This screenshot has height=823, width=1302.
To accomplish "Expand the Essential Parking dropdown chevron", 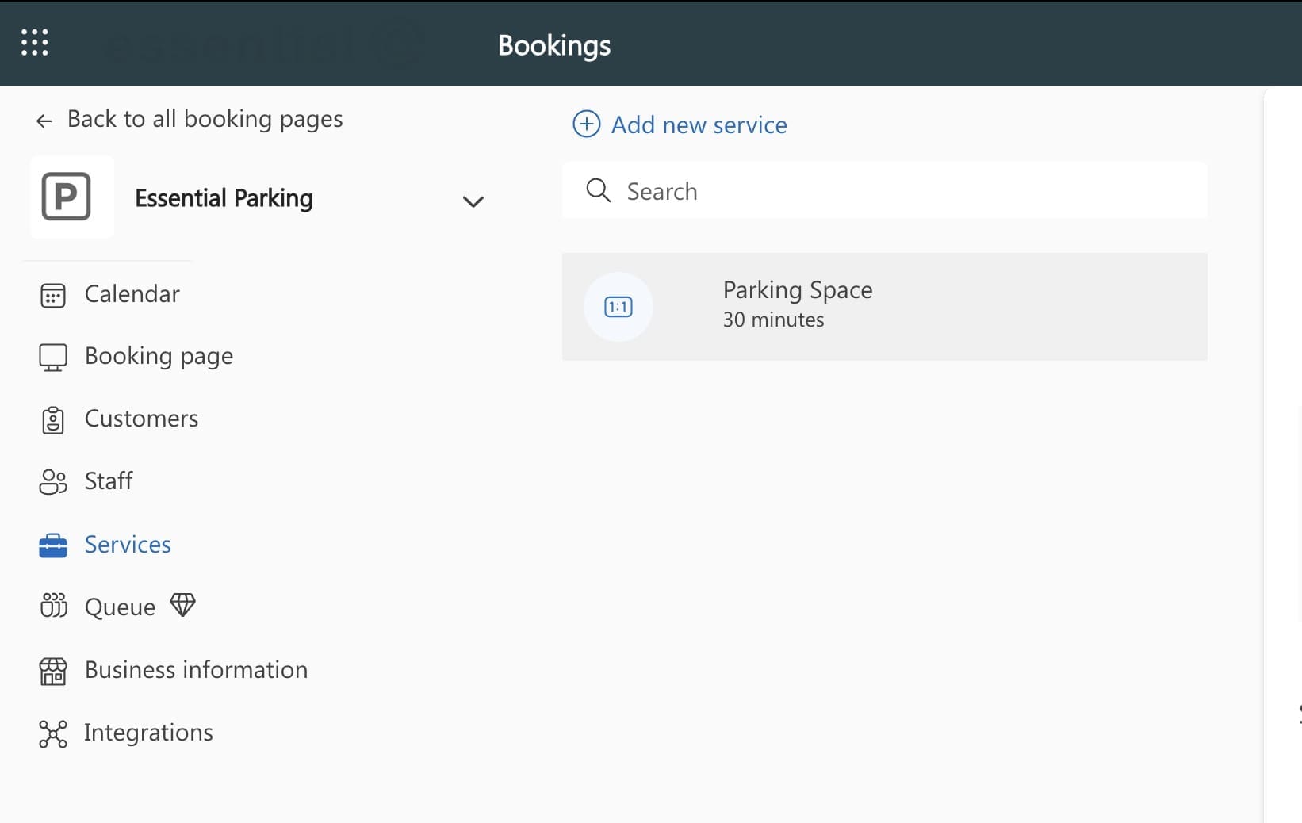I will pos(473,201).
